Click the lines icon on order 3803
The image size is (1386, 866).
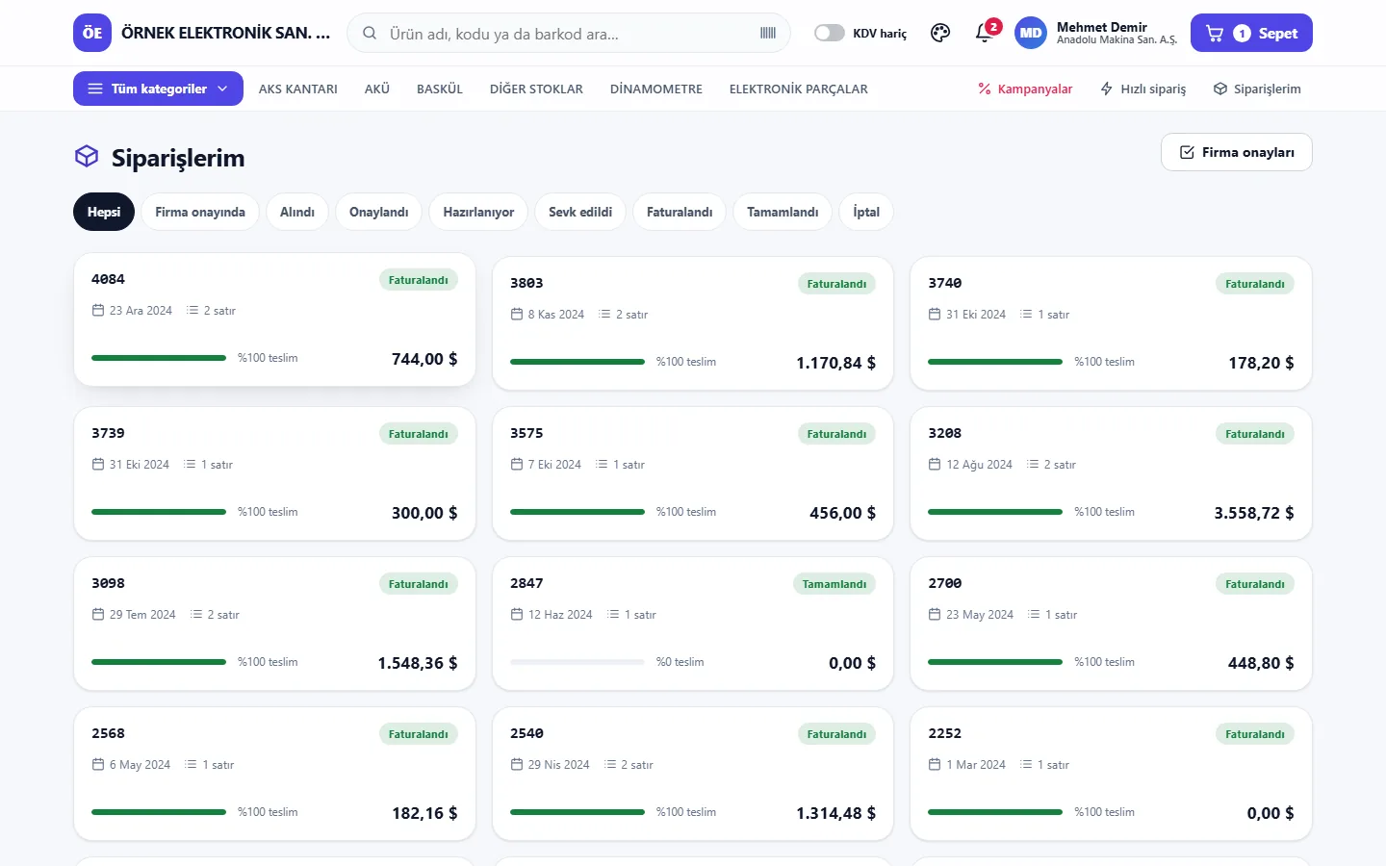click(x=604, y=315)
